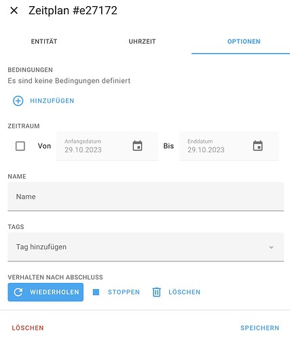Viewport: 290px width, 340px height.
Task: Open the Uhrzeit tab
Action: pyautogui.click(x=142, y=41)
